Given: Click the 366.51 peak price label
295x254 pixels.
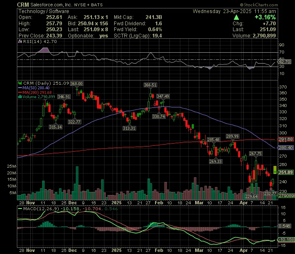Looking at the screenshot, I should tap(150, 85).
